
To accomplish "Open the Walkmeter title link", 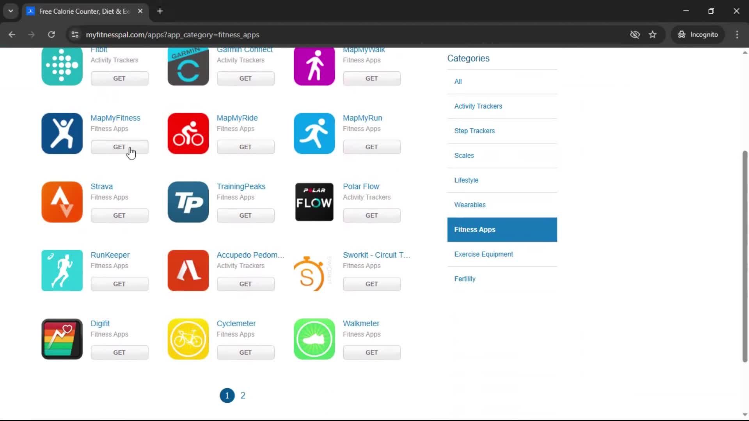I will point(361,324).
